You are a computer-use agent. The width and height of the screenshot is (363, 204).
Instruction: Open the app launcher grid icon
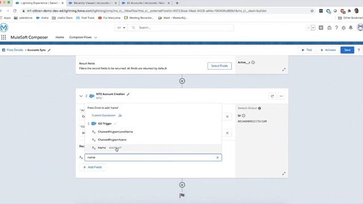click(x=3, y=37)
